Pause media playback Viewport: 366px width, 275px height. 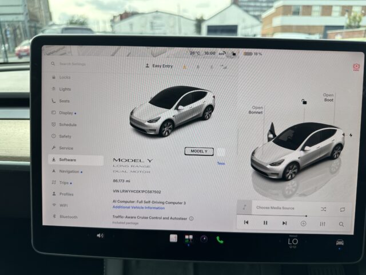pyautogui.click(x=265, y=223)
